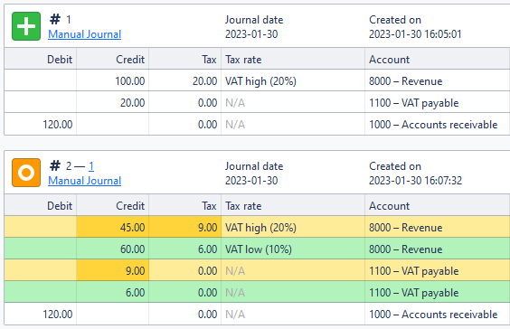The width and height of the screenshot is (510, 329).
Task: Click VAT high (20%) in journal 1
Action: (x=260, y=81)
